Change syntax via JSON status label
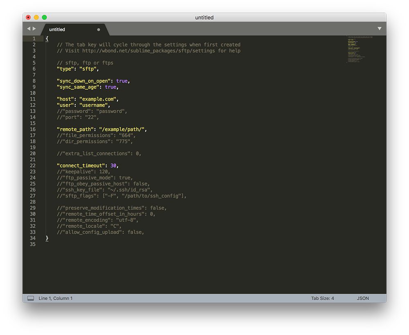 tap(363, 298)
